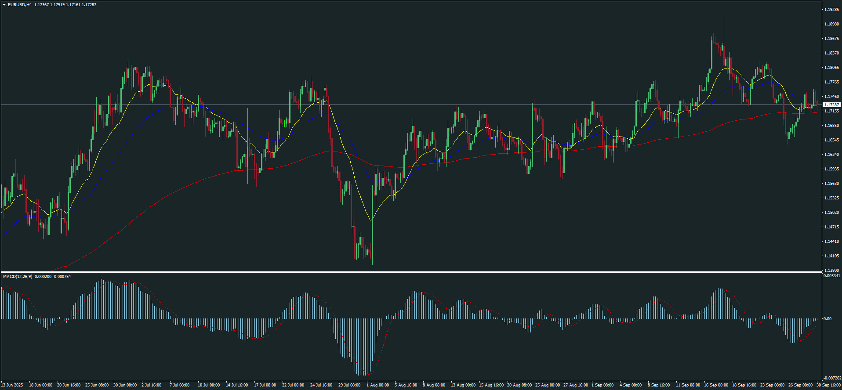Click the MACD -0.007282 lower scale value
Viewport: 842px width, 390px height.
pyautogui.click(x=832, y=378)
